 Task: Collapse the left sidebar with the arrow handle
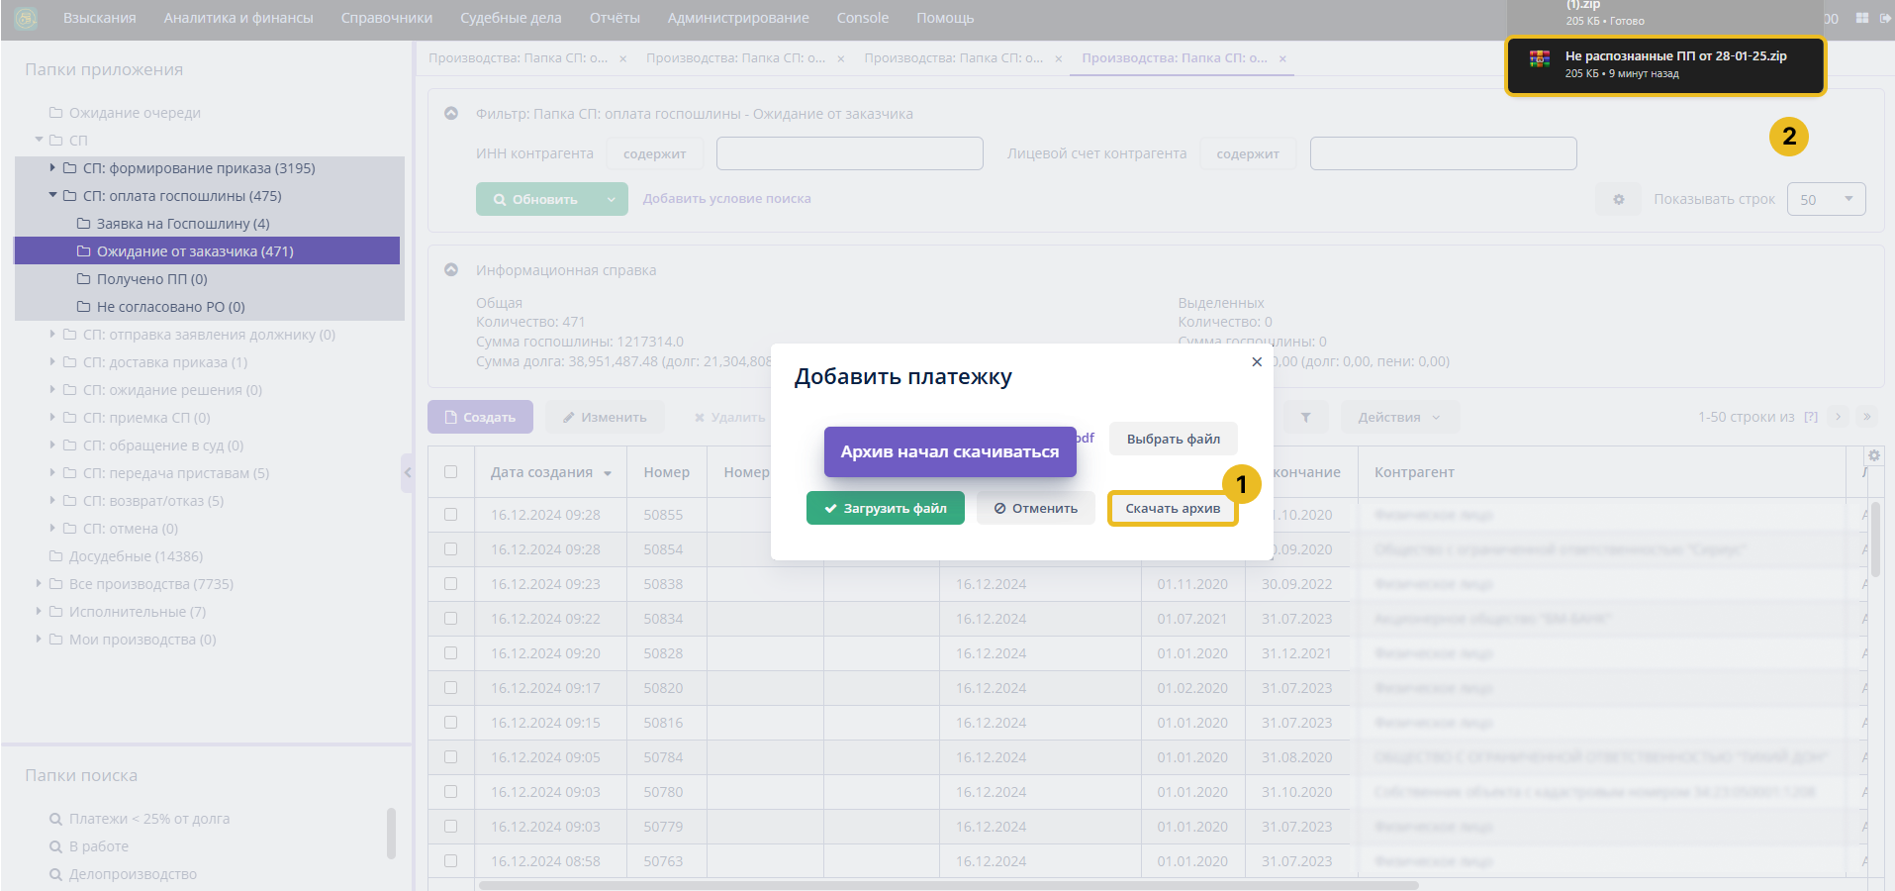[x=407, y=473]
